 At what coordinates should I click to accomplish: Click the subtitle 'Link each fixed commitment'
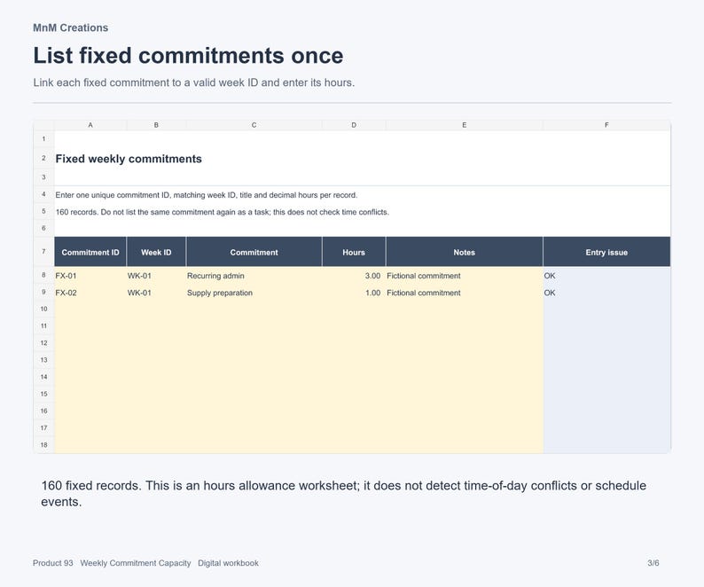[x=194, y=82]
